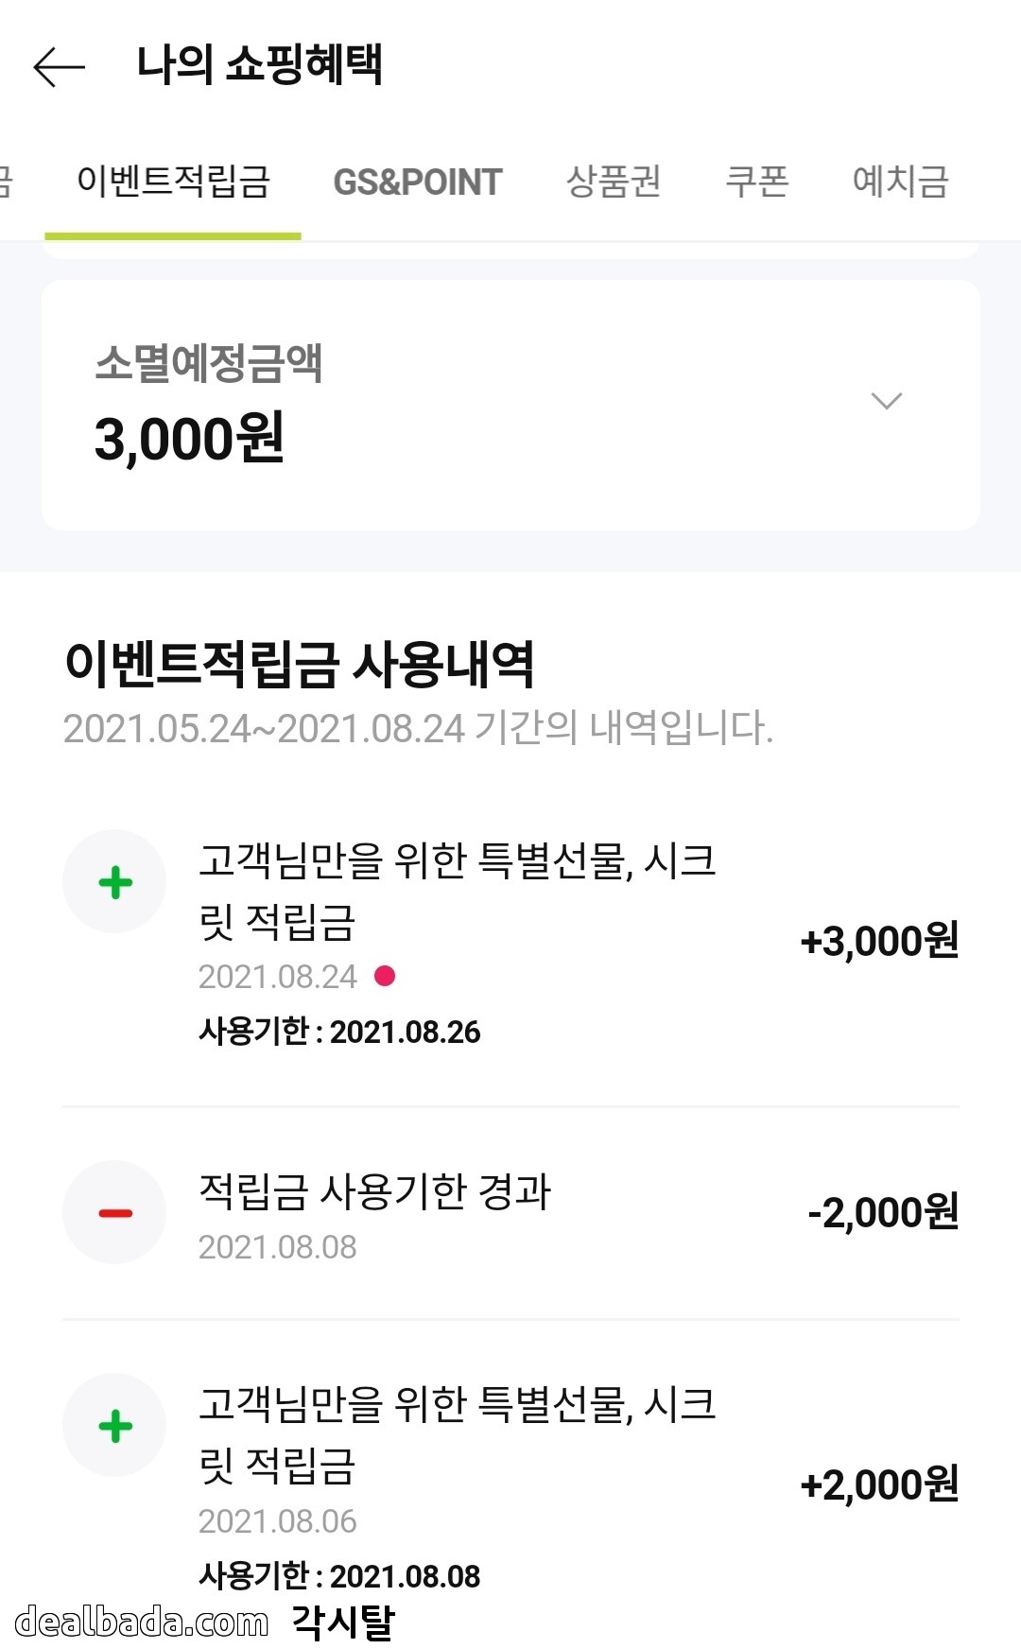Click green plus icon for 2021.08.24 entry

(x=115, y=882)
